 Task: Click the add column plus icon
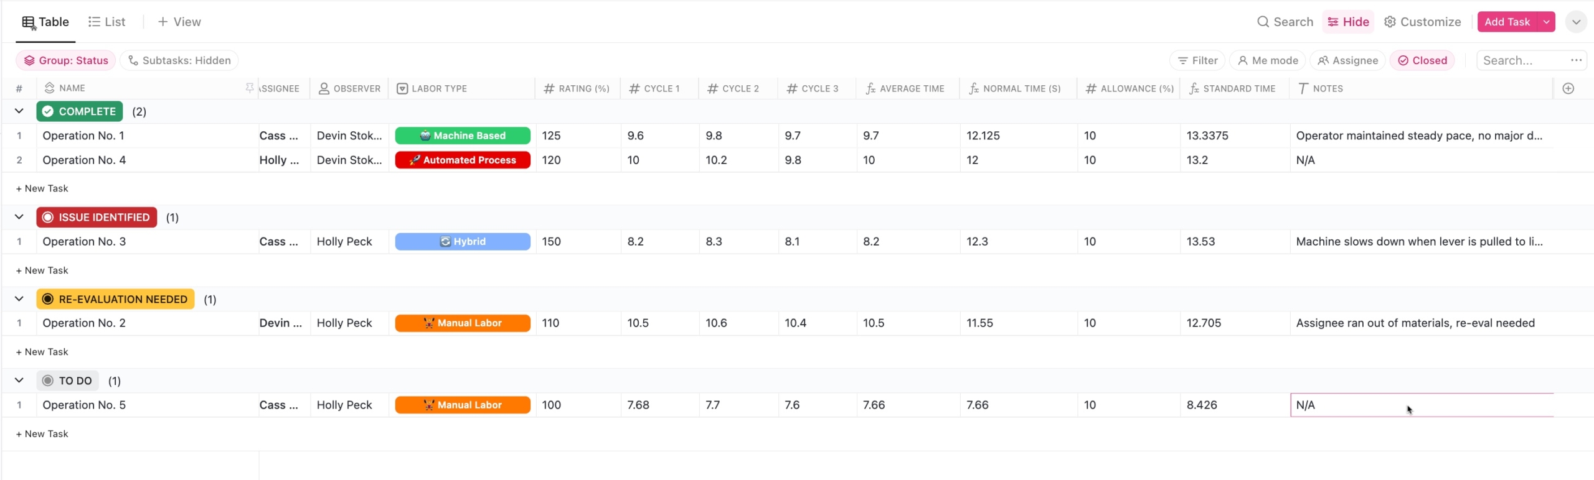(1568, 88)
